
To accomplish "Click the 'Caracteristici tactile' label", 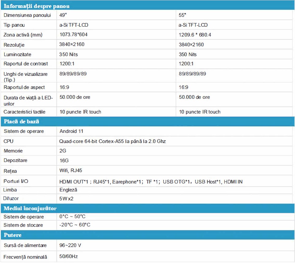I will (x=25, y=112).
